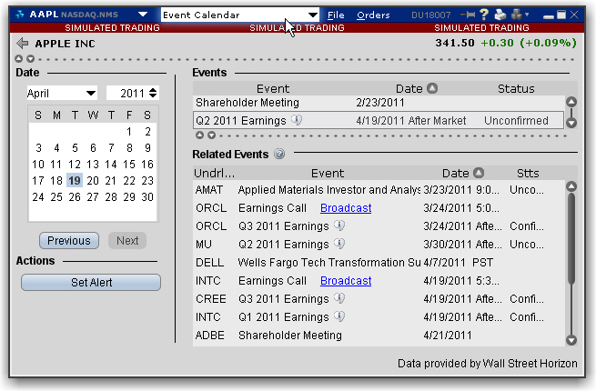
Task: Select the Shareholder Meeting 2/23/2011 row
Action: click(379, 102)
